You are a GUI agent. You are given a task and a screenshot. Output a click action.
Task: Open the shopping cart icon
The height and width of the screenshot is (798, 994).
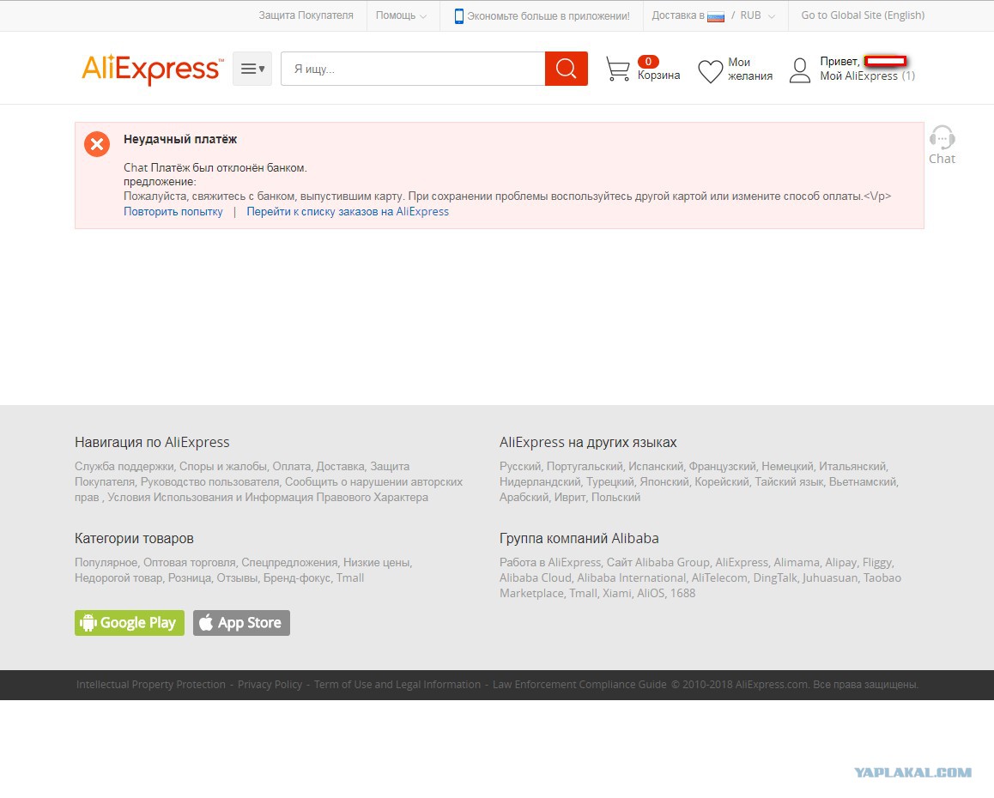(617, 70)
